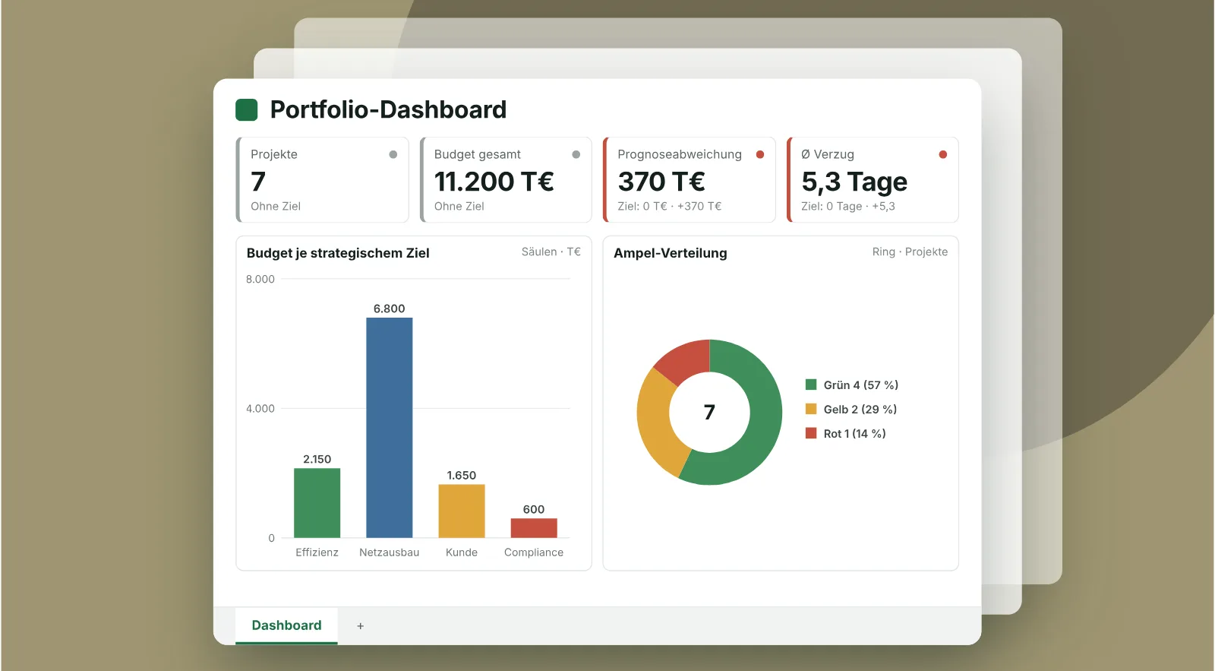The height and width of the screenshot is (671, 1215).
Task: Click the red status dot on Prognoseabweichung card
Action: click(760, 154)
